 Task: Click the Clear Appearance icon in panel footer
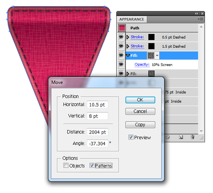pyautogui.click(x=168, y=137)
